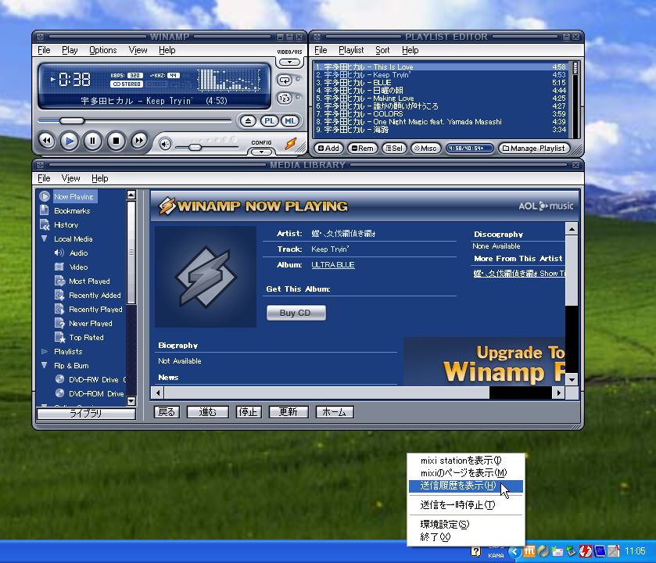Open History in Media Library
The height and width of the screenshot is (563, 656).
pyautogui.click(x=66, y=225)
